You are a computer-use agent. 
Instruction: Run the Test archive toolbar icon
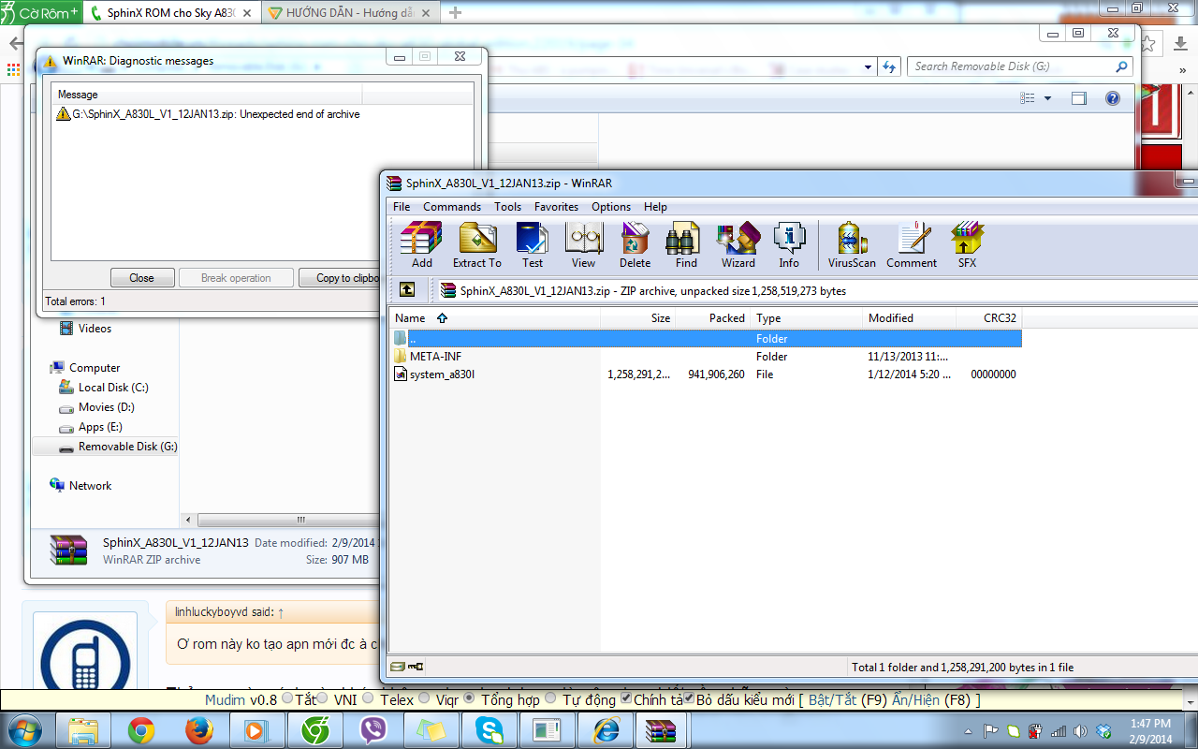click(533, 245)
